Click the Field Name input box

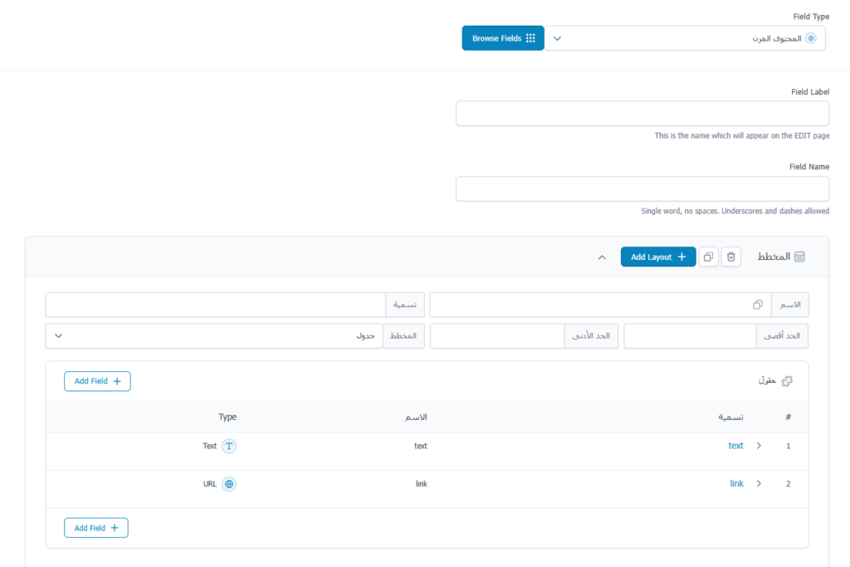coord(642,188)
